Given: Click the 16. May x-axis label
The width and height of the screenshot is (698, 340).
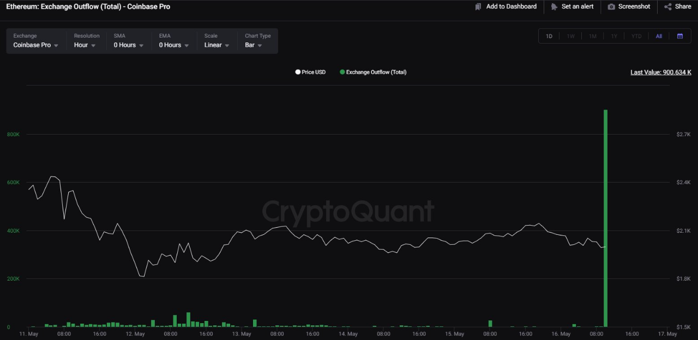Looking at the screenshot, I should (561, 333).
